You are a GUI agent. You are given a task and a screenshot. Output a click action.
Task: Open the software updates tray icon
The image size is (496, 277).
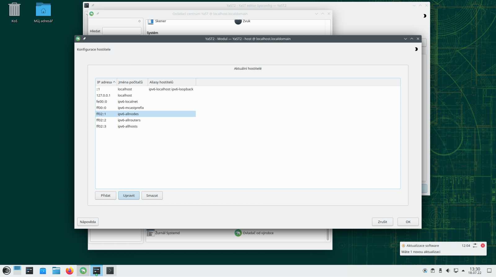pos(425,270)
